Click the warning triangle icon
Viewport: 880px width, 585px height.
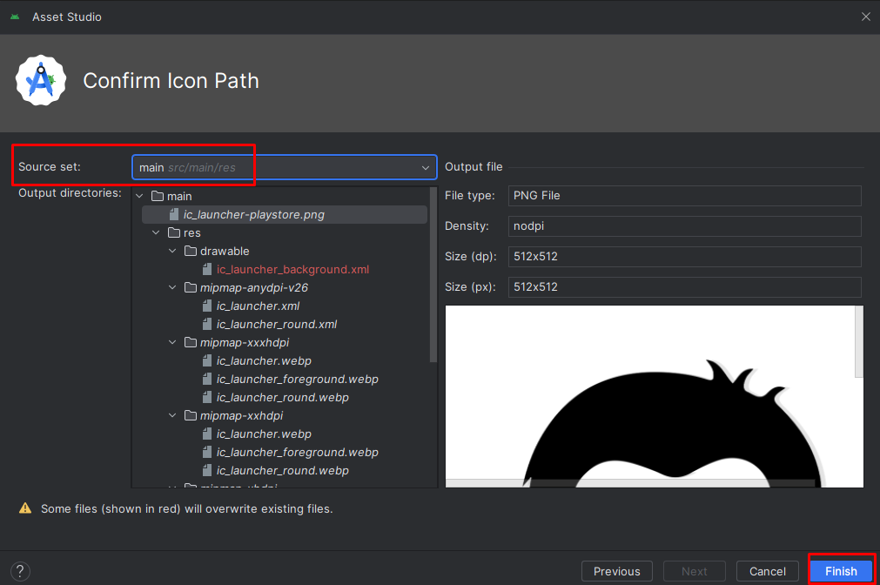(x=25, y=508)
